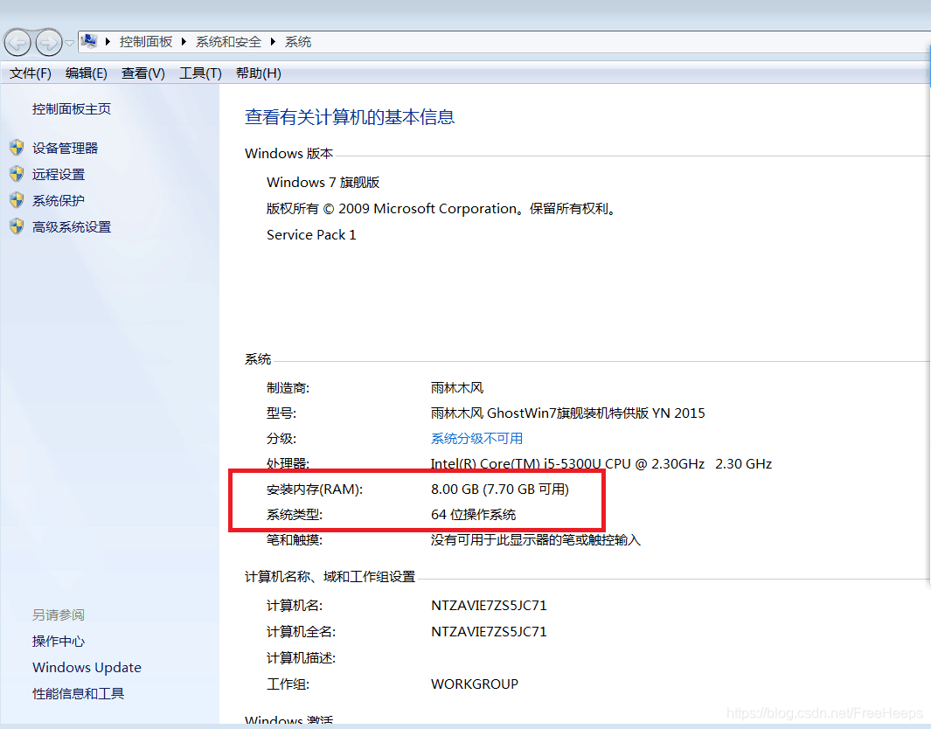This screenshot has height=729, width=931.
Task: Click shield icon beside 设备管理器
Action: click(x=17, y=147)
